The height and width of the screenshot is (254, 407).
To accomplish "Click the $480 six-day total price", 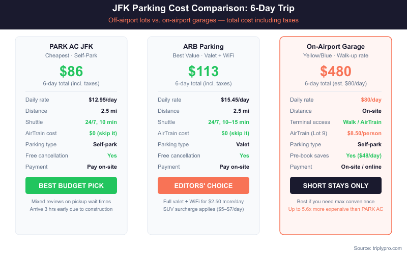I will pos(336,71).
